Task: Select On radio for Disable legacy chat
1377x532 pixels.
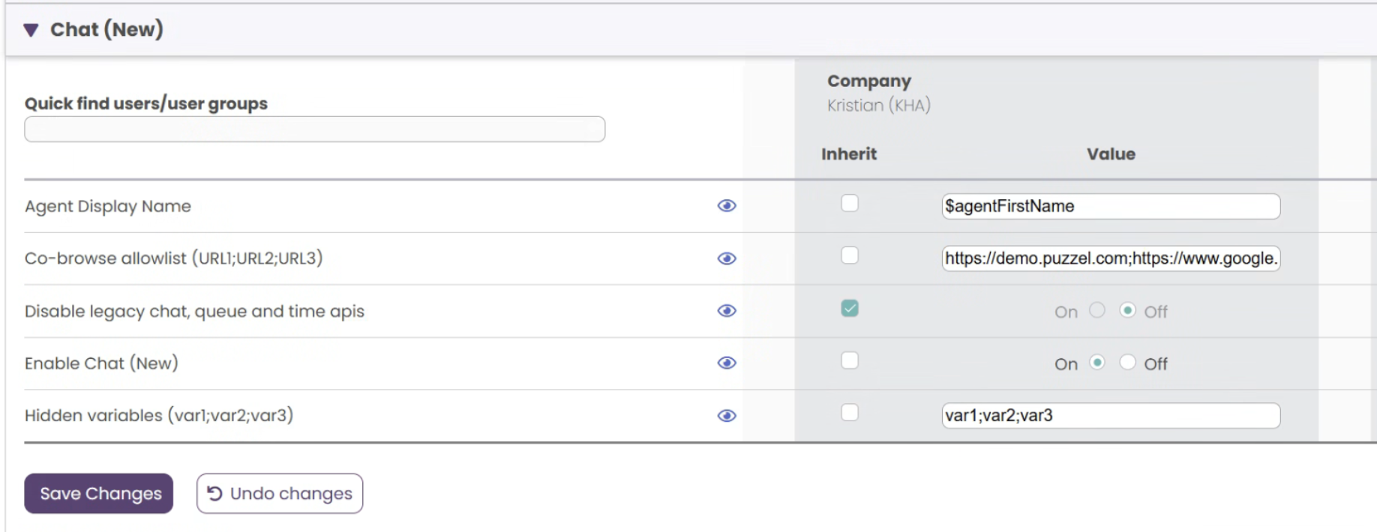Action: pos(1097,310)
